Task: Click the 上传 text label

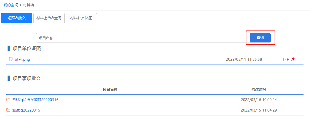Action: pos(285,59)
